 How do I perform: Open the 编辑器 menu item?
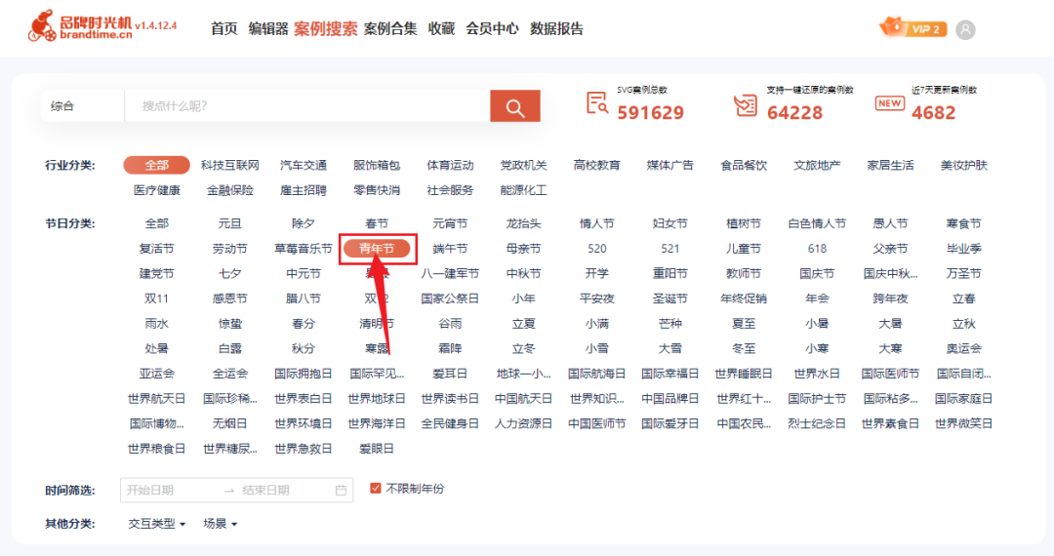click(267, 29)
